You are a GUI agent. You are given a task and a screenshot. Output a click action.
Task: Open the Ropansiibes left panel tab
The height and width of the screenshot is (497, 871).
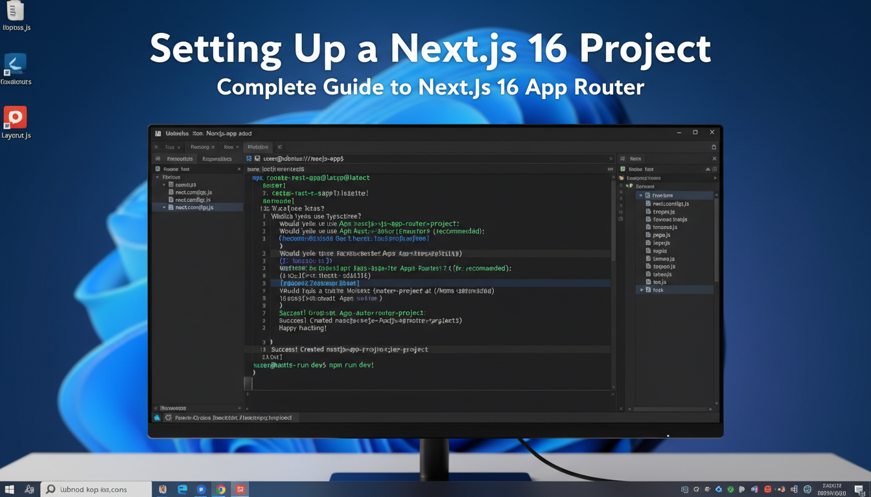click(x=216, y=159)
